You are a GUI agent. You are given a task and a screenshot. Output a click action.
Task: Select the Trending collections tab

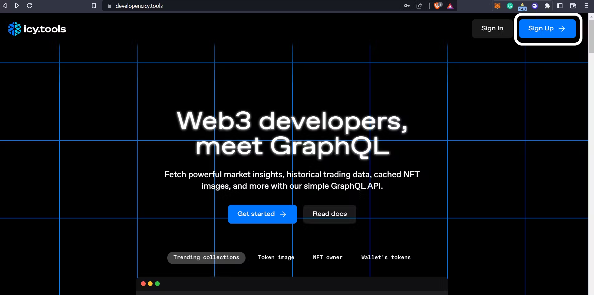coord(206,258)
